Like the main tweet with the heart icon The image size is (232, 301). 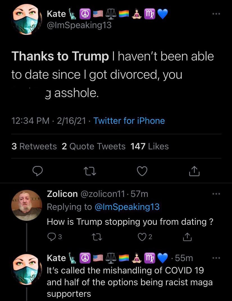(x=142, y=171)
